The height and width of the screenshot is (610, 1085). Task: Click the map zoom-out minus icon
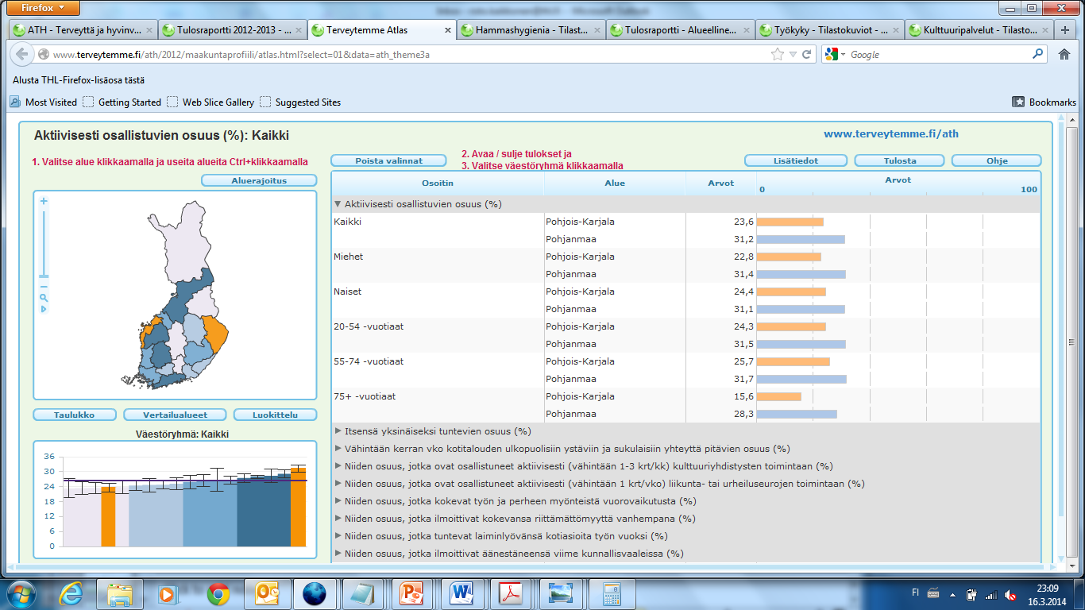[44, 287]
